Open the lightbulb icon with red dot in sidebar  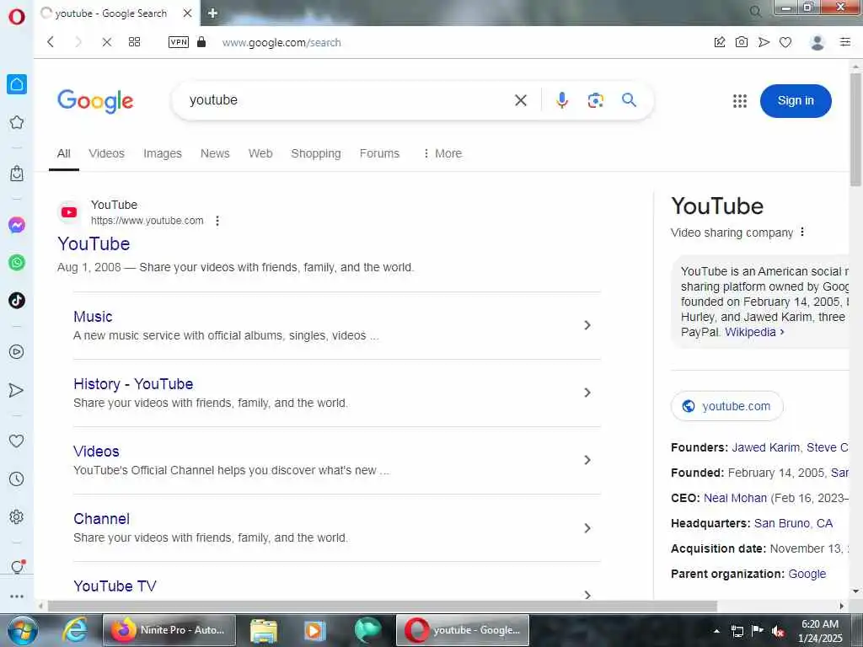pyautogui.click(x=17, y=567)
